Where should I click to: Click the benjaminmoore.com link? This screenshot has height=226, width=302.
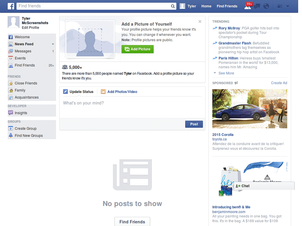tap(229, 212)
